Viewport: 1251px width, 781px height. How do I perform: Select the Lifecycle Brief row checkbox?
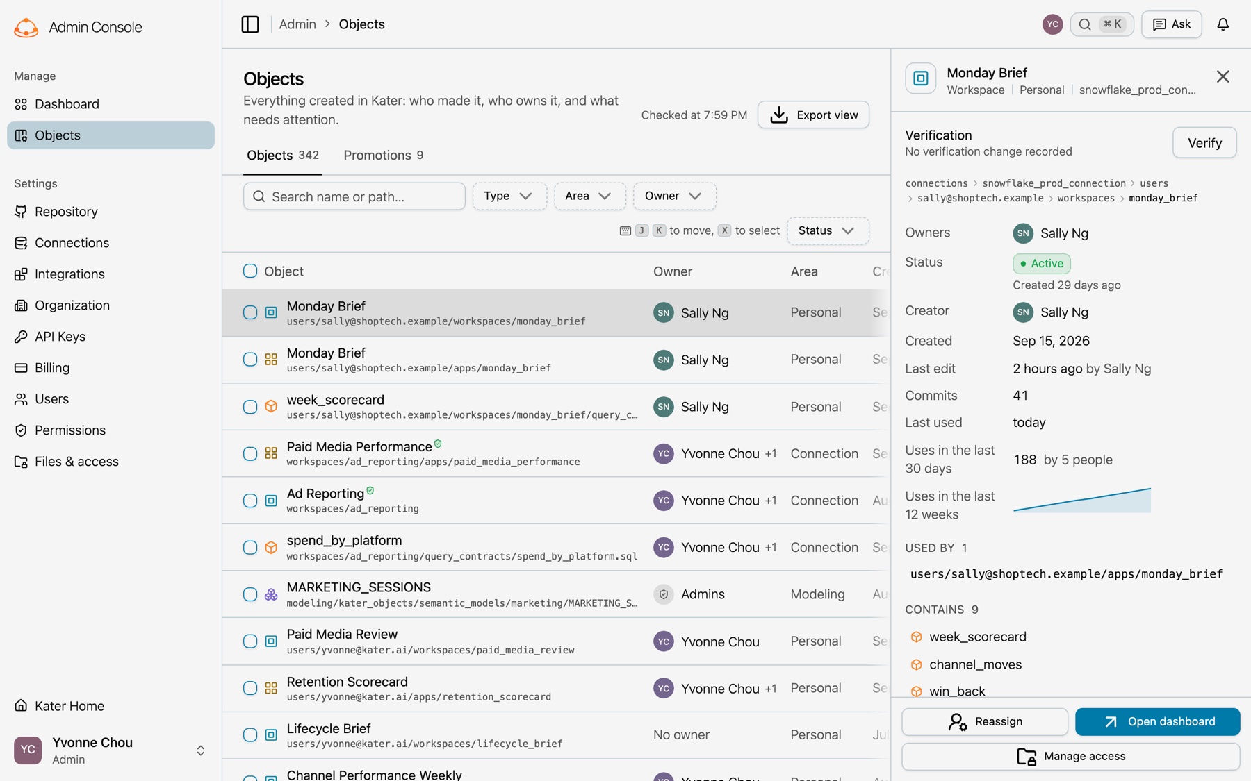[x=250, y=734]
